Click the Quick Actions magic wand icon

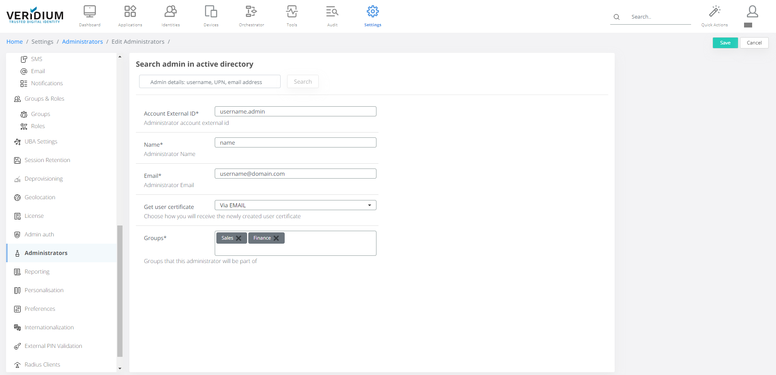(x=715, y=12)
